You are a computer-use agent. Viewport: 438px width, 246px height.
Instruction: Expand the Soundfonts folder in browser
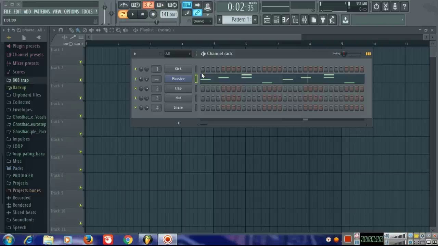click(24, 220)
